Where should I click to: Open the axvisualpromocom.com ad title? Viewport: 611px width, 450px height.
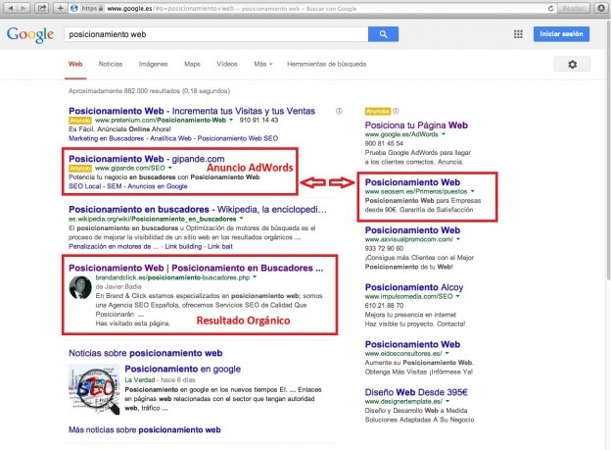coord(412,230)
